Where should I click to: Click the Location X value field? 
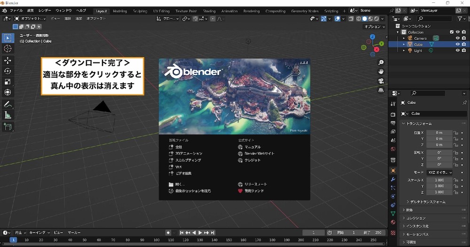coord(439,133)
